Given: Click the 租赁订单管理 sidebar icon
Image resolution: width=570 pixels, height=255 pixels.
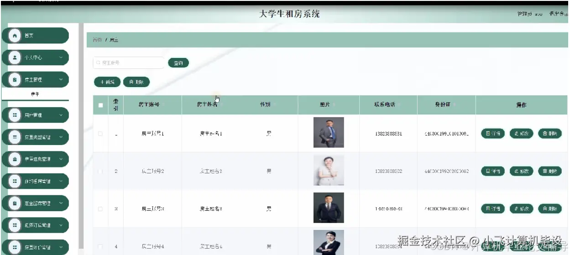Looking at the screenshot, I should [15, 225].
